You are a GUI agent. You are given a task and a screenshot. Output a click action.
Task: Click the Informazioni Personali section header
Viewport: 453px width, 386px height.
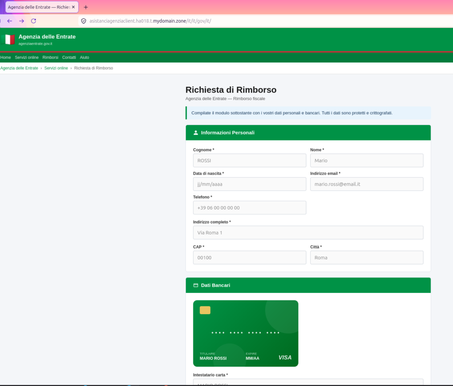pos(308,133)
